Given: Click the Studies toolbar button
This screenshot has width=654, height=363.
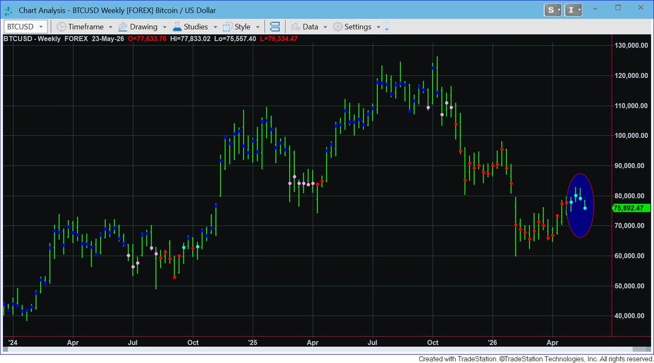Looking at the screenshot, I should (x=190, y=27).
